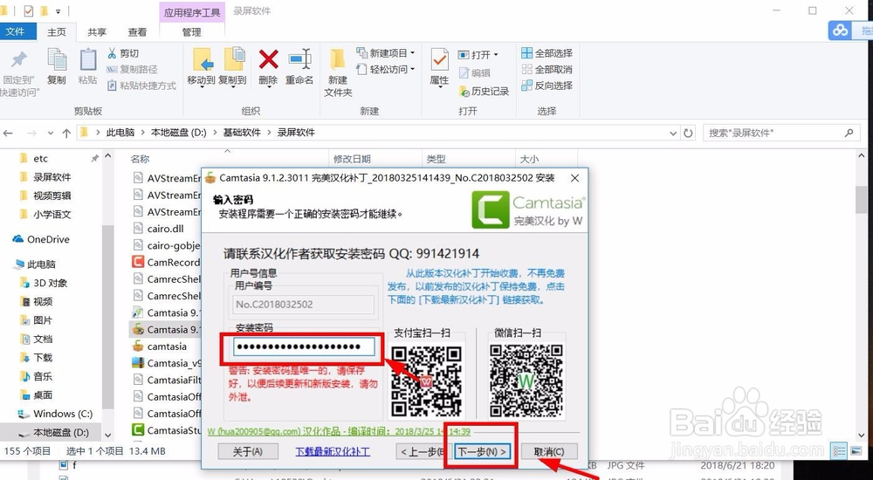Image resolution: width=873 pixels, height=480 pixels.
Task: Click the Alipay QR code image
Action: tap(427, 382)
